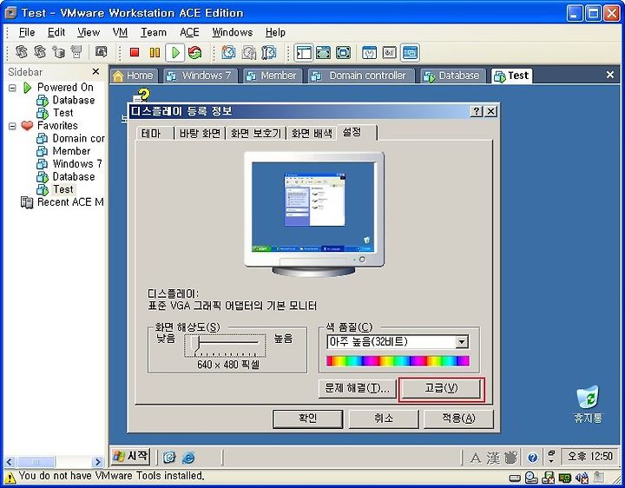The height and width of the screenshot is (488, 625).
Task: Open the guest Recycle Bin desktop icon
Action: point(588,404)
